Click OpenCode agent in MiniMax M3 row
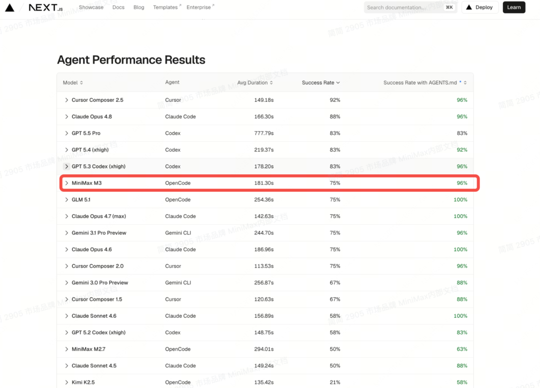This screenshot has width=540, height=388. (x=177, y=183)
